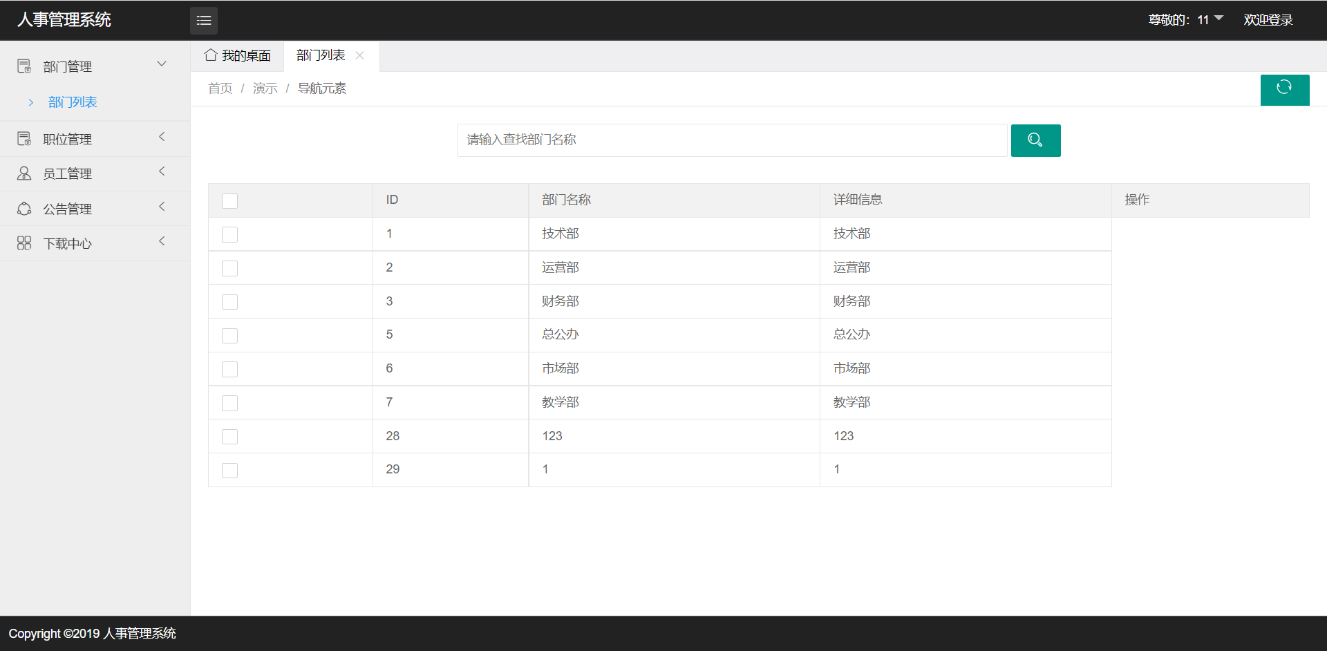Click the green refresh icon button
The height and width of the screenshot is (651, 1327).
coord(1284,89)
